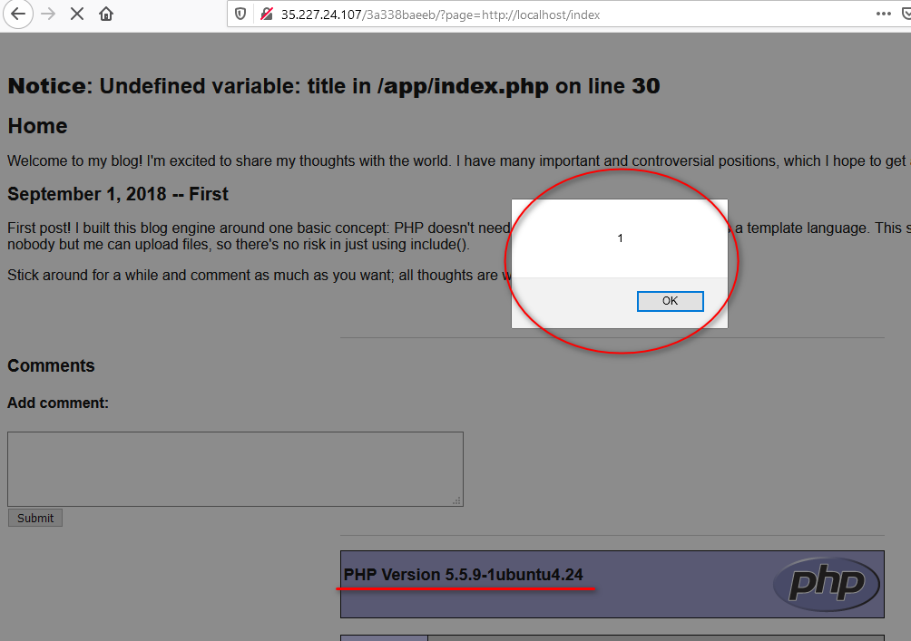Viewport: 911px width, 641px height.
Task: Click the insecure connection lock icon
Action: (266, 15)
